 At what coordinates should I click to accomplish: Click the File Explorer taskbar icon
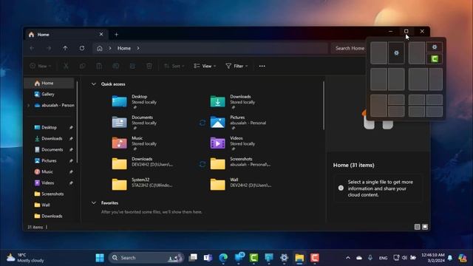pyautogui.click(x=299, y=258)
